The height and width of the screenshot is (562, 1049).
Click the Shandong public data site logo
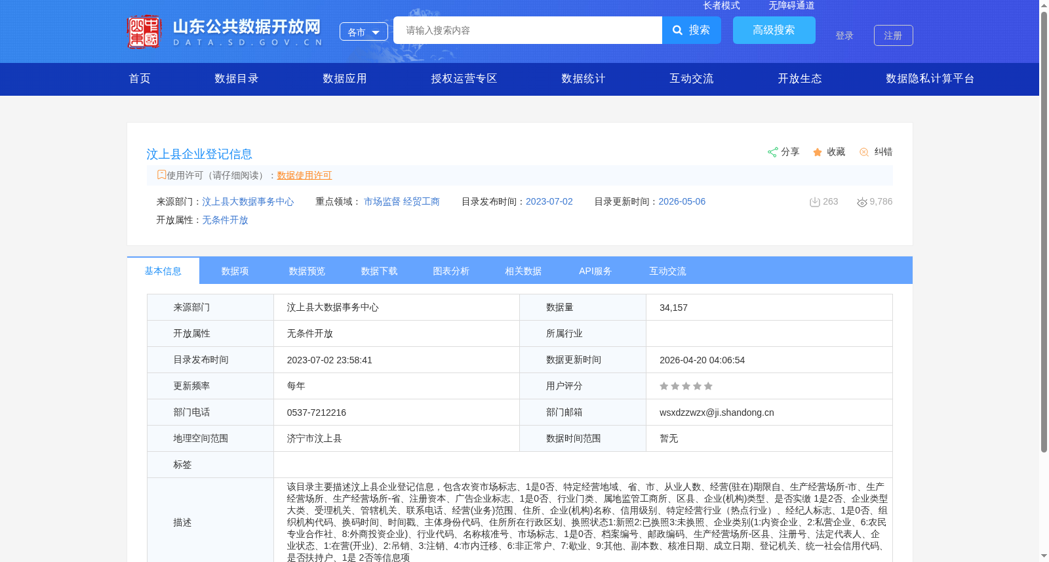[225, 31]
